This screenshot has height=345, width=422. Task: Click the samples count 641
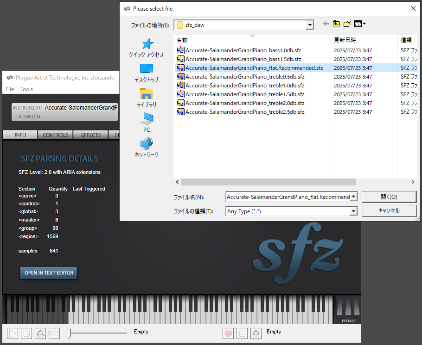tap(54, 251)
